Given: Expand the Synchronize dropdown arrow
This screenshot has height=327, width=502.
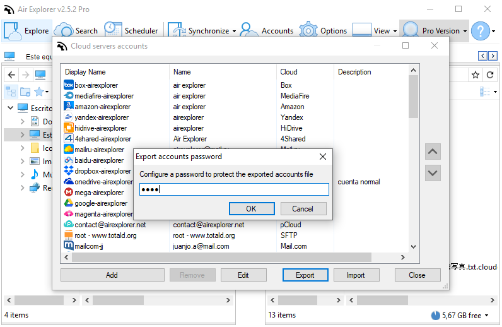Looking at the screenshot, I should 235,31.
